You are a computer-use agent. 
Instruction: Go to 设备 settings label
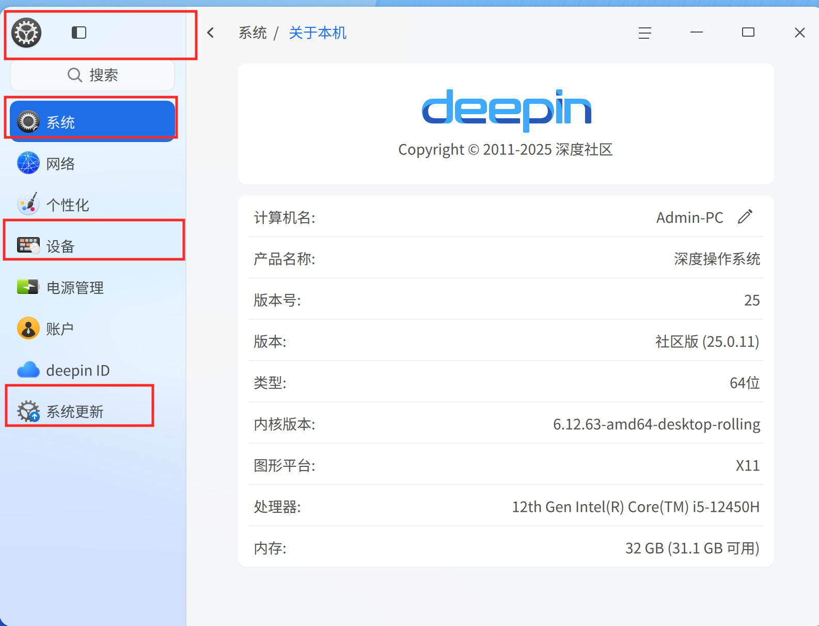point(61,246)
